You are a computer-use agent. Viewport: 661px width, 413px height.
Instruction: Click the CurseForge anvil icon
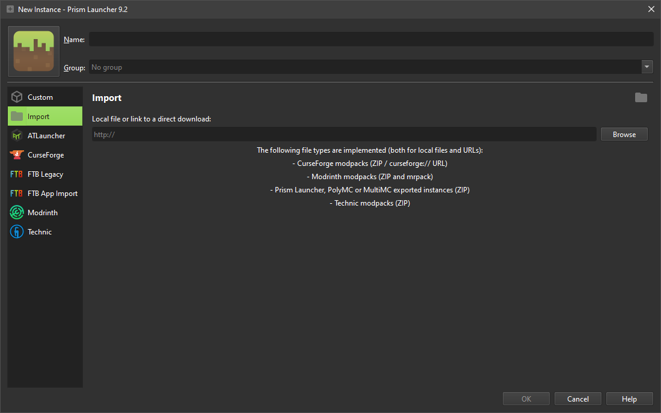(x=17, y=154)
